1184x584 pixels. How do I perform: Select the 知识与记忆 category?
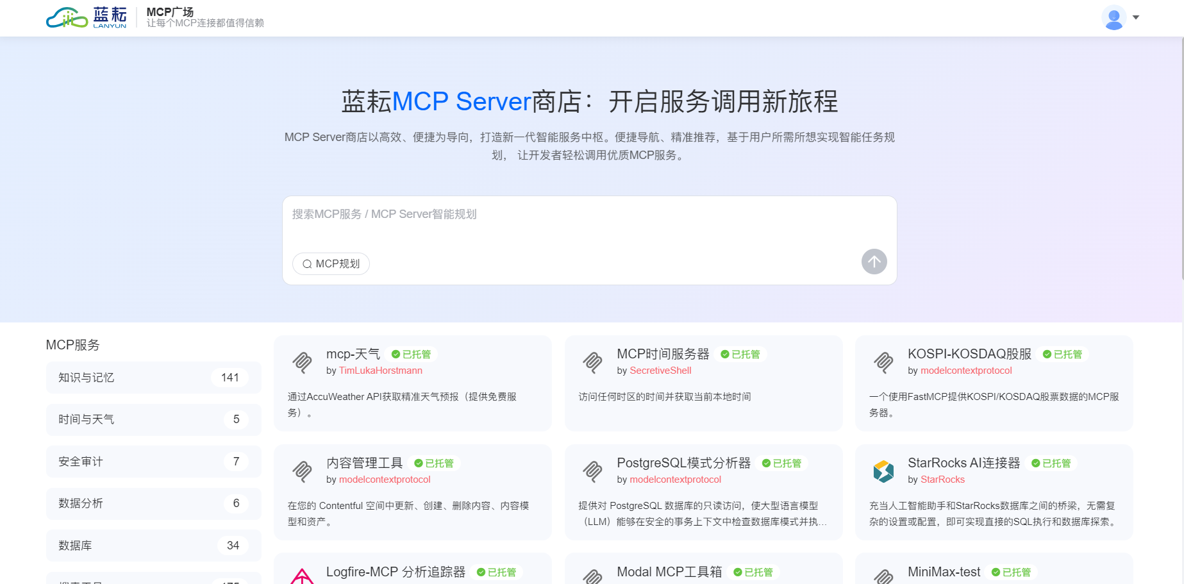pos(153,378)
